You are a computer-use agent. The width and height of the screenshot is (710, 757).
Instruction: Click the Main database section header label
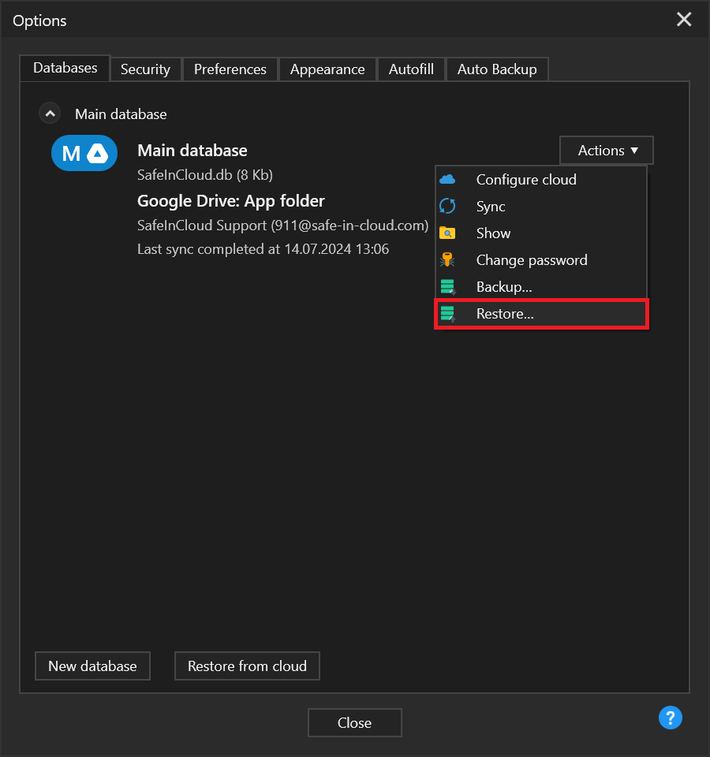121,114
